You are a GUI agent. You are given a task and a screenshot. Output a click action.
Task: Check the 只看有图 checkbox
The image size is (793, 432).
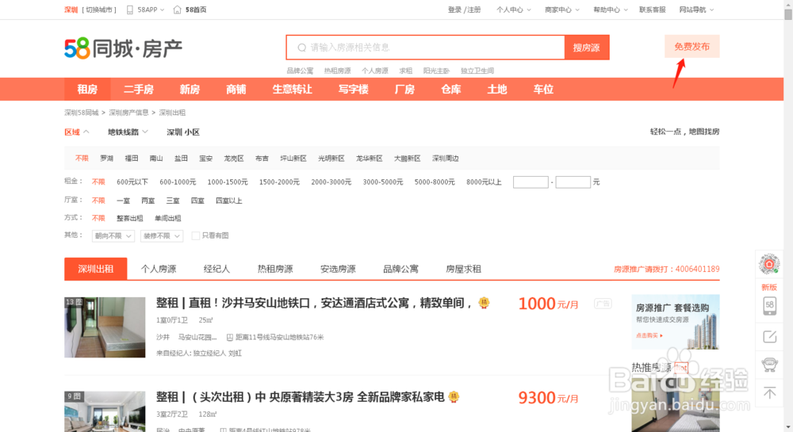point(195,235)
